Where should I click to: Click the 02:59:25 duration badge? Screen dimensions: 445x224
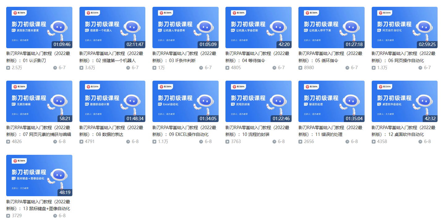point(427,44)
